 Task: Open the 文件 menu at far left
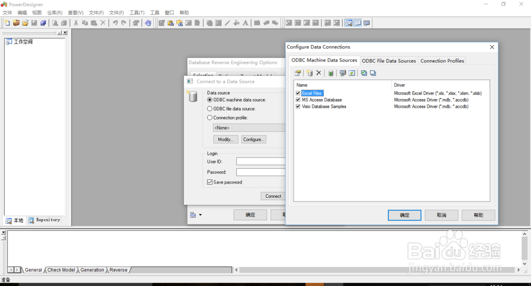click(7, 13)
